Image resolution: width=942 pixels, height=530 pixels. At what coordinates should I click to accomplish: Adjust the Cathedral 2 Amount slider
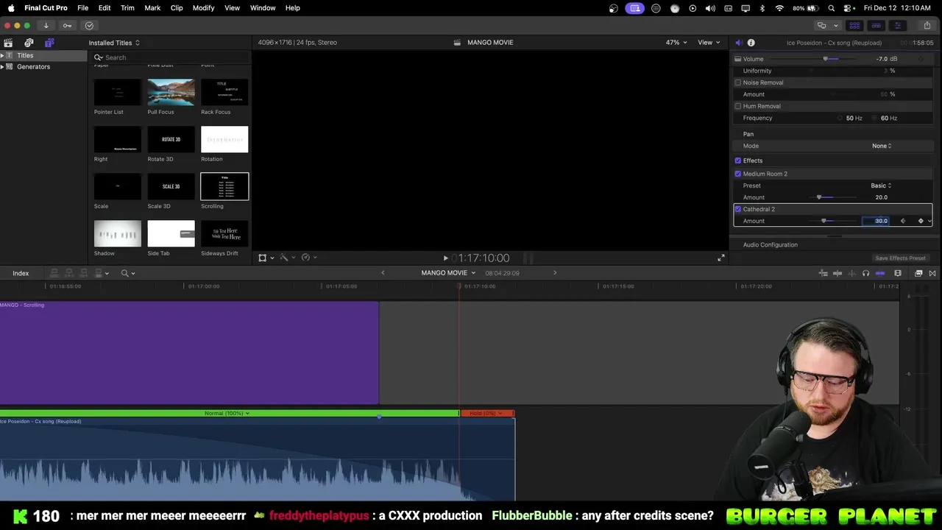824,221
